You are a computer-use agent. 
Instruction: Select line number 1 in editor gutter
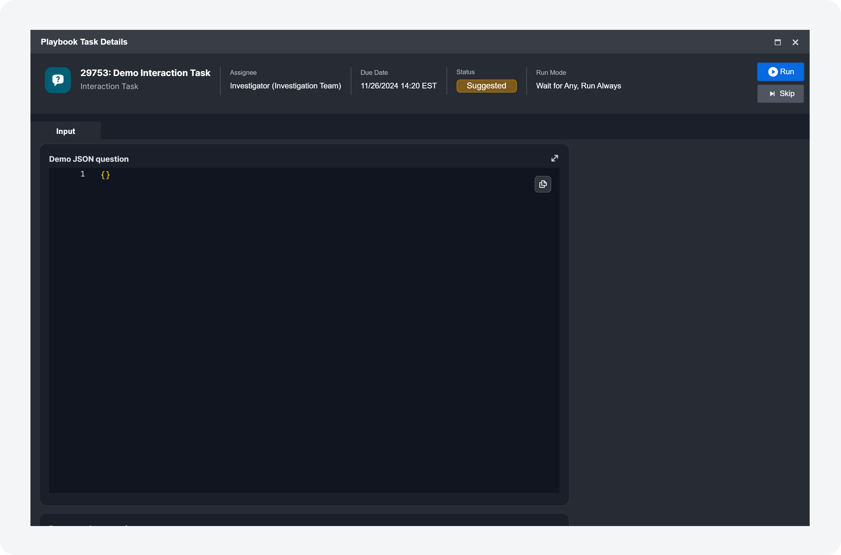pos(83,174)
